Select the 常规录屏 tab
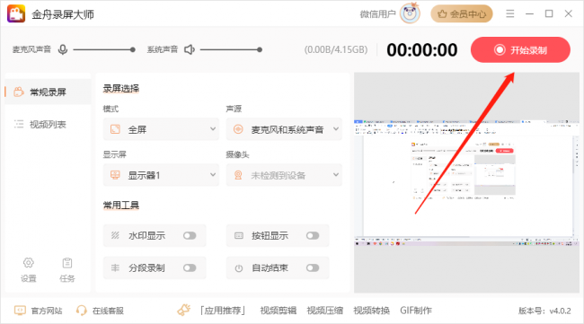 pyautogui.click(x=48, y=92)
